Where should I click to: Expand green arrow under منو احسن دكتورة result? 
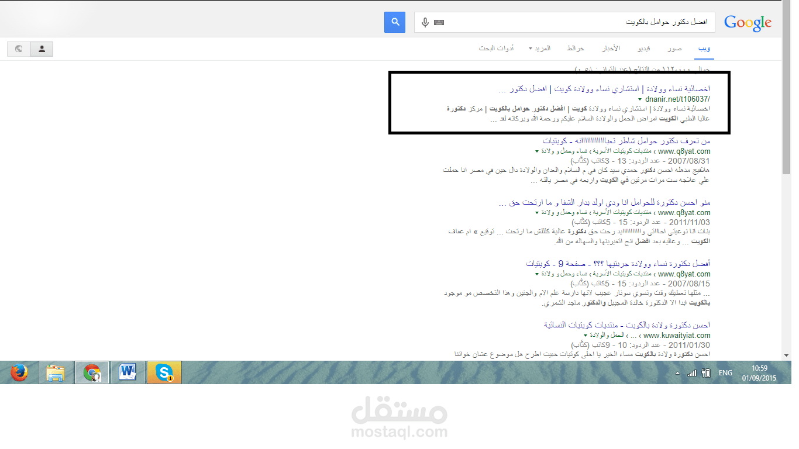pos(537,213)
